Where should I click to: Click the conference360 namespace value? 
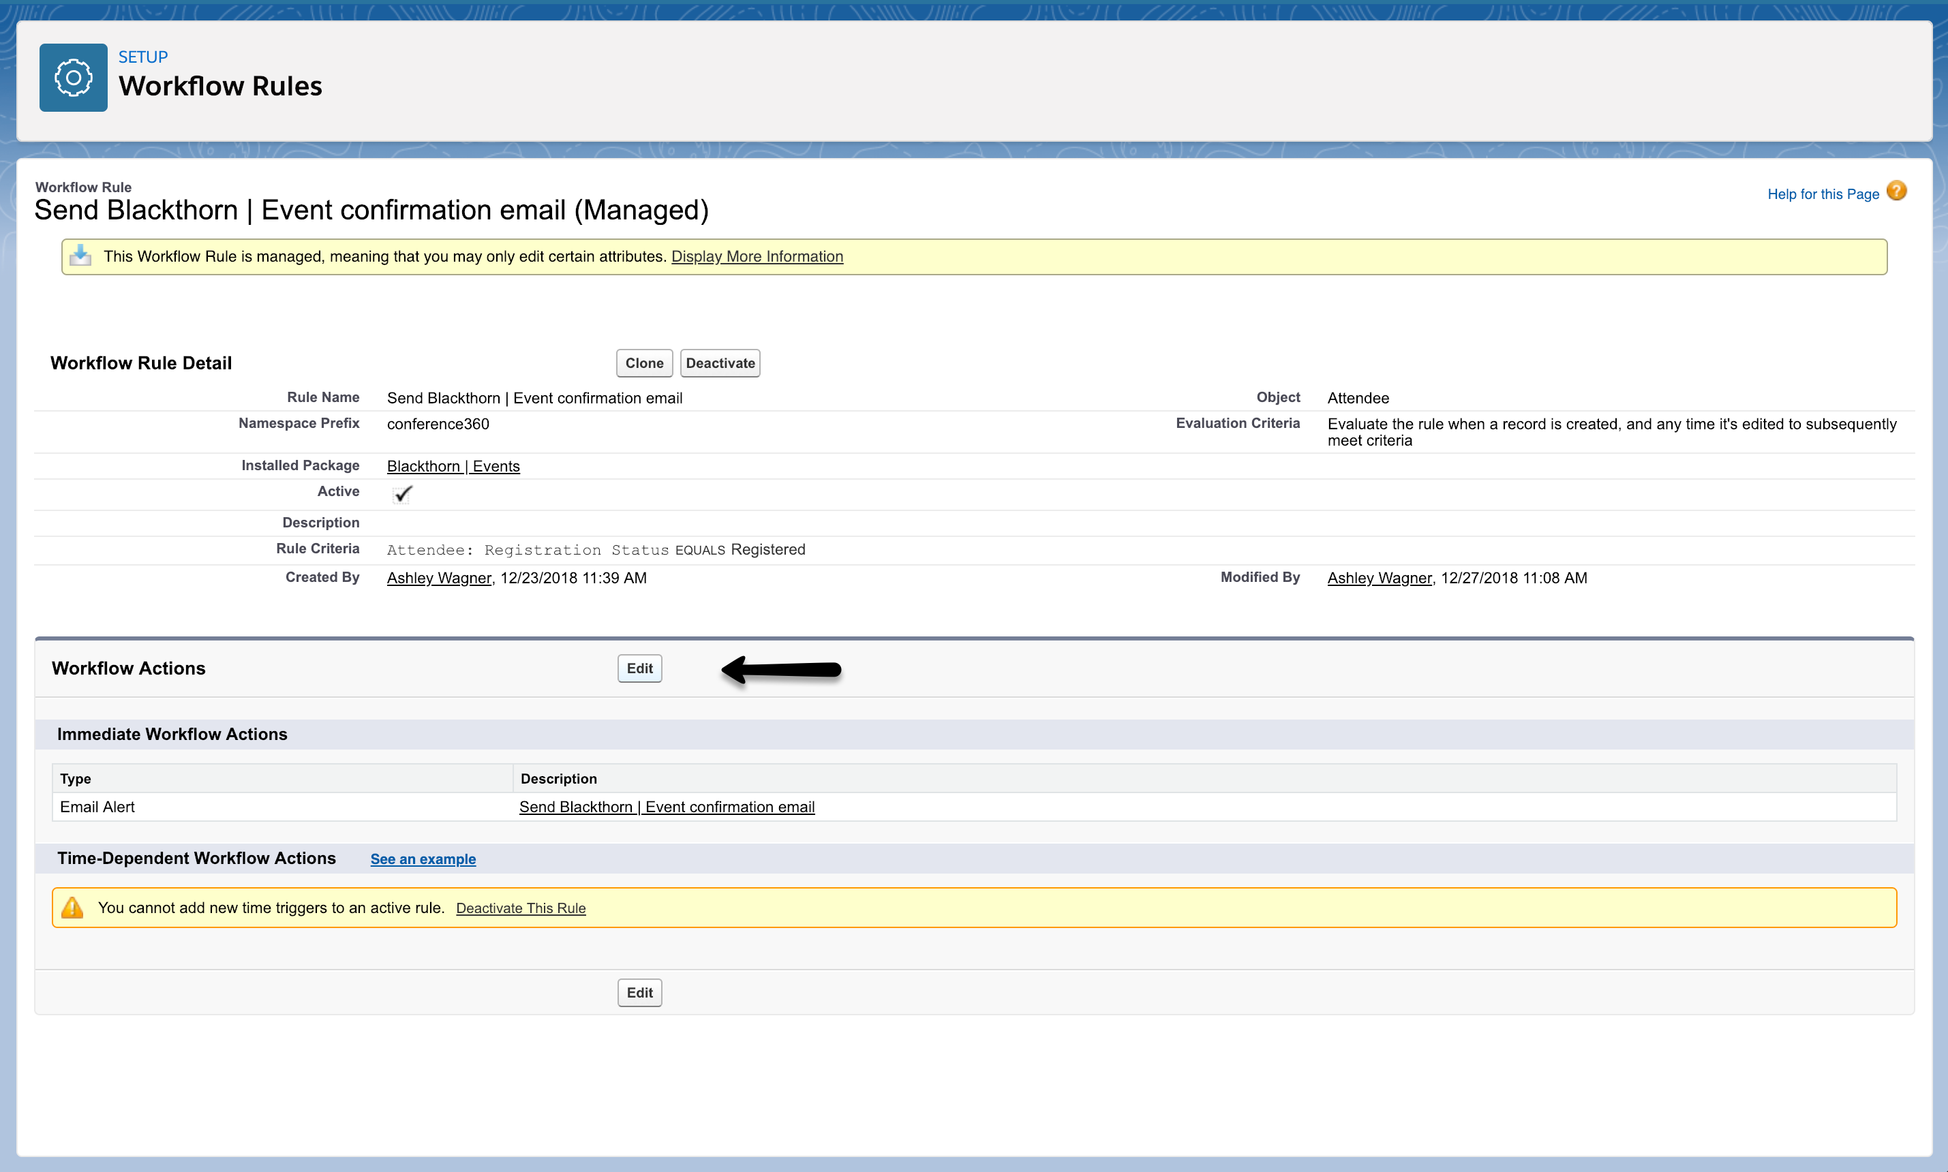click(x=438, y=424)
